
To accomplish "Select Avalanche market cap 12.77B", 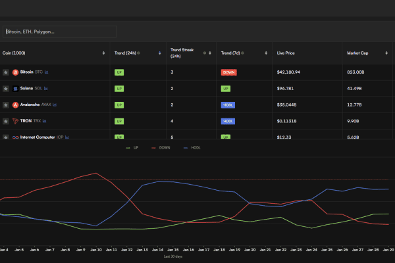I will (x=354, y=105).
